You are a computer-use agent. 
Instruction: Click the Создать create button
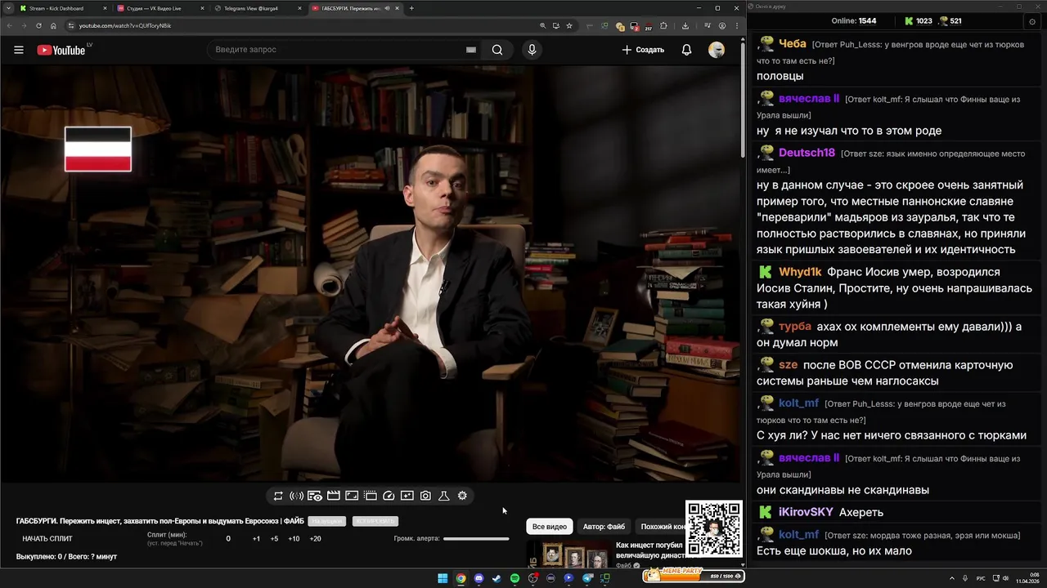643,50
